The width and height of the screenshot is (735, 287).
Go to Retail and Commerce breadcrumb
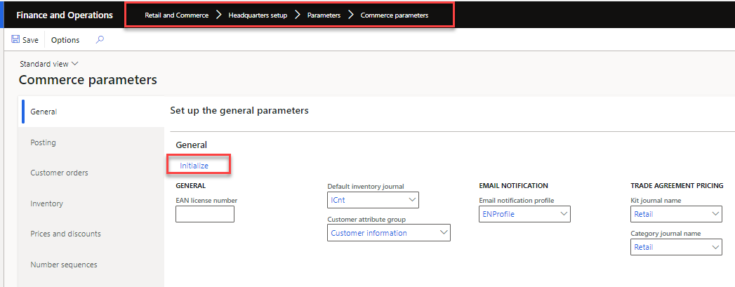pyautogui.click(x=177, y=15)
